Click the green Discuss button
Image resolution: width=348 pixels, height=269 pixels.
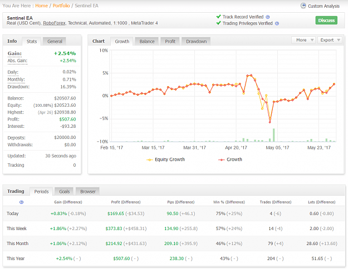(x=326, y=21)
